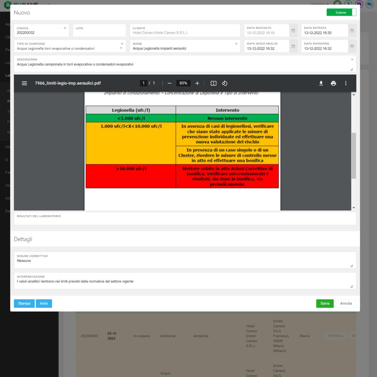Open PDF viewer more actions menu
Viewport: 377px width, 377px height.
click(x=346, y=83)
